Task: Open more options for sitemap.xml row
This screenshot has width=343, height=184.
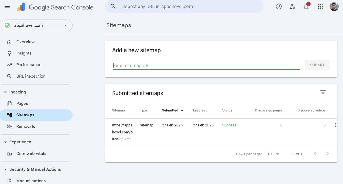Action: 336,125
